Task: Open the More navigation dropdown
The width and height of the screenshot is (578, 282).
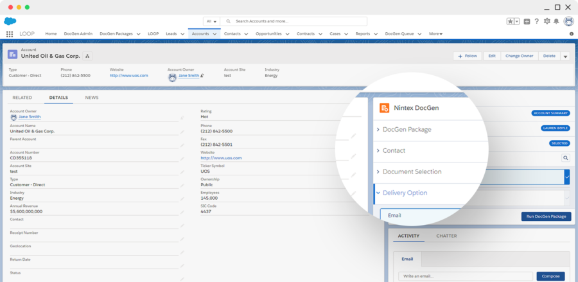Action: (435, 34)
